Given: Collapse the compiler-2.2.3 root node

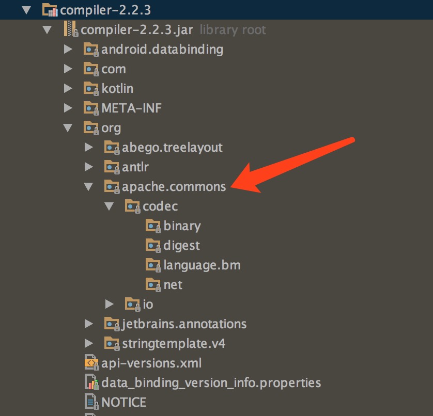Looking at the screenshot, I should (x=26, y=9).
